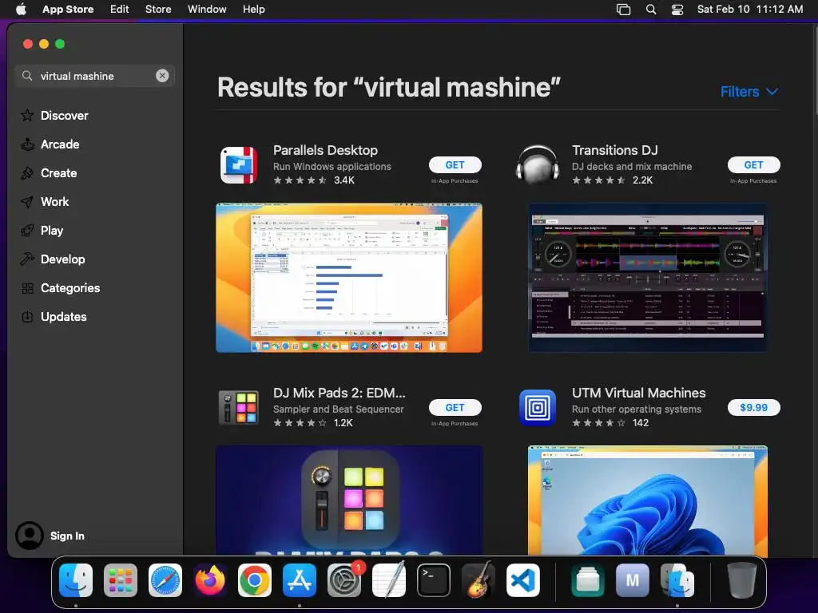Viewport: 818px width, 613px height.
Task: Open the Help menu
Action: pos(253,9)
